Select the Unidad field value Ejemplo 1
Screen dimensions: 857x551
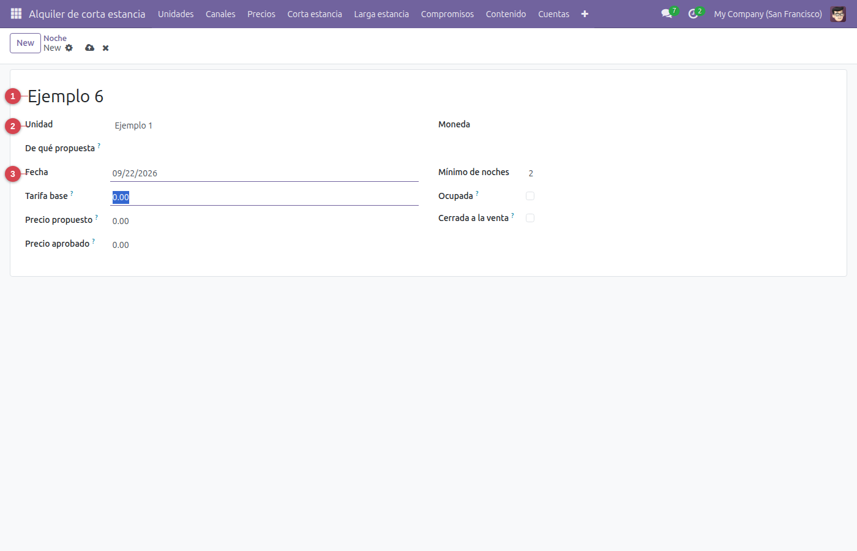[x=133, y=126]
